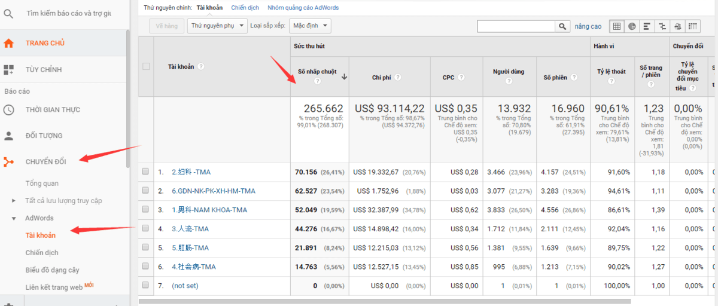Click the nâng cao advanced link
The image size is (718, 306).
point(588,26)
